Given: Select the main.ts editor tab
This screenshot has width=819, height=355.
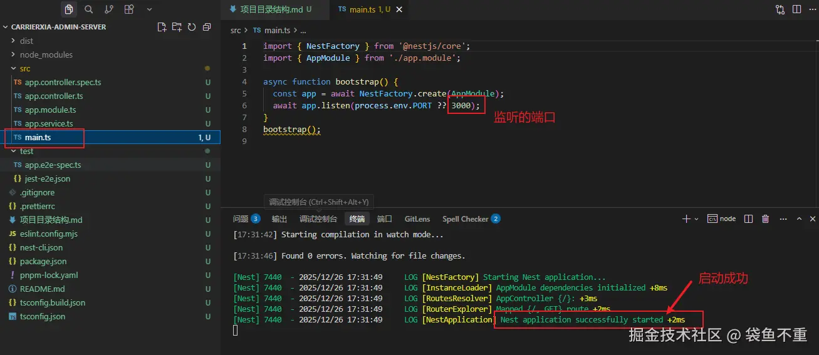Looking at the screenshot, I should coord(363,9).
